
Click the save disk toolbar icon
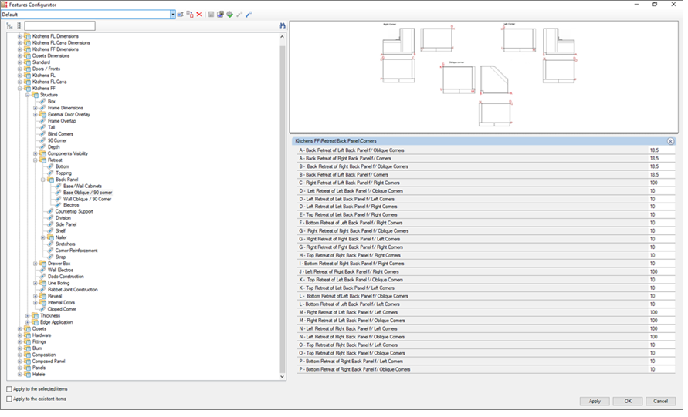pos(211,15)
